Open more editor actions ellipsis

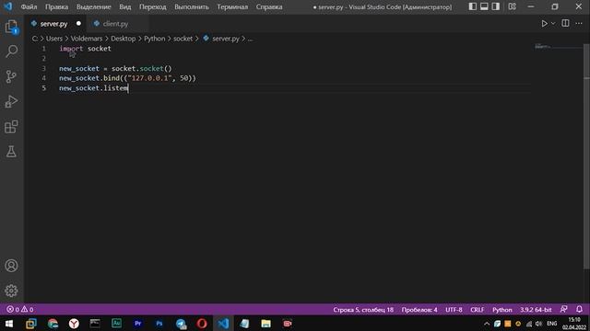(x=579, y=24)
